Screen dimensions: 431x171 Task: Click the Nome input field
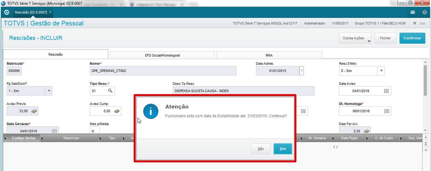(x=163, y=71)
